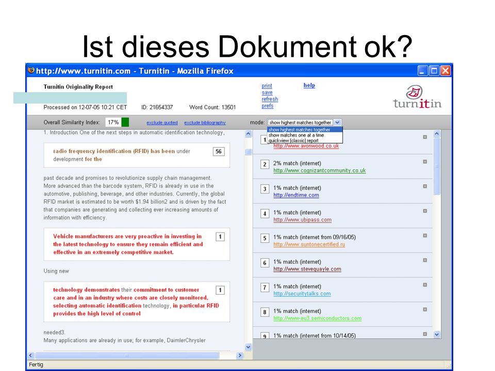Choose 'show matches one at a time' option
495x371 pixels.
(x=305, y=135)
